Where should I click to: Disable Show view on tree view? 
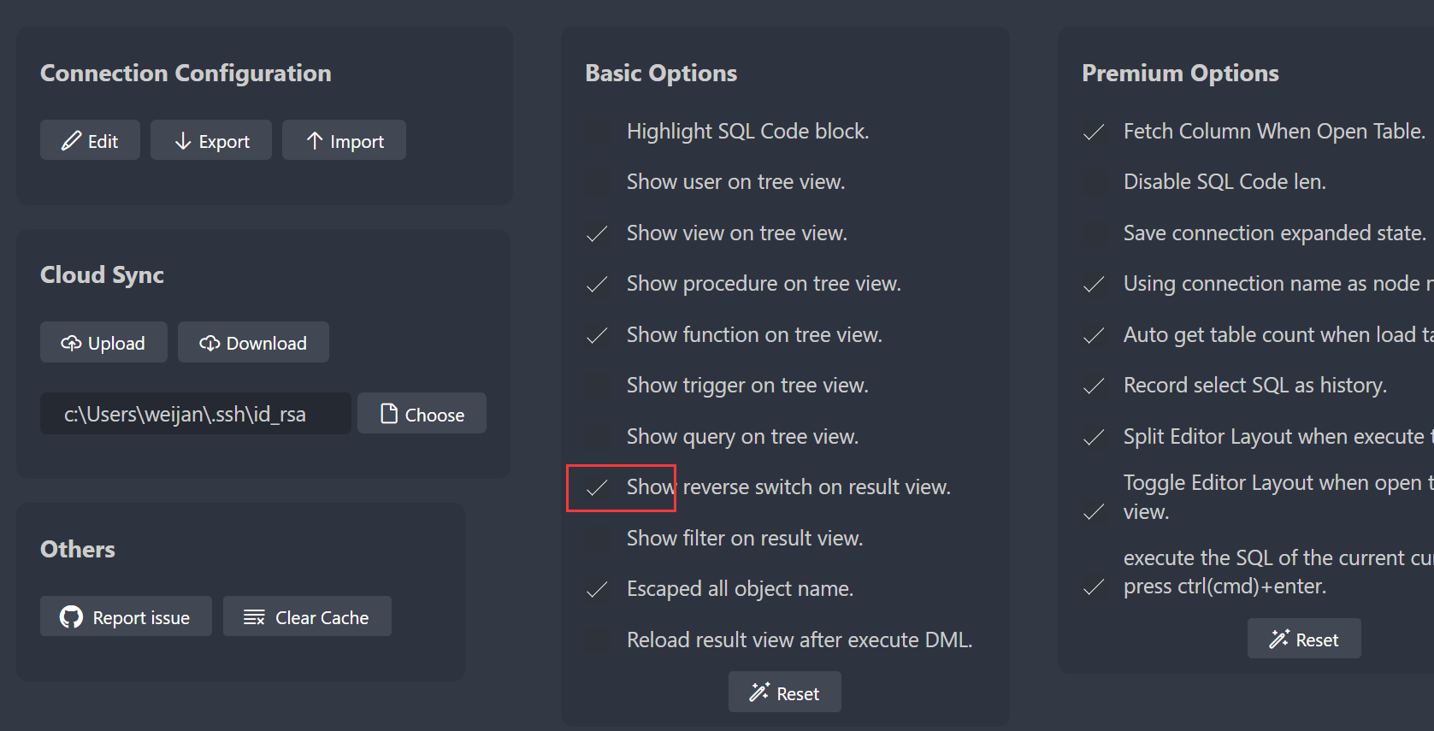[x=597, y=233]
